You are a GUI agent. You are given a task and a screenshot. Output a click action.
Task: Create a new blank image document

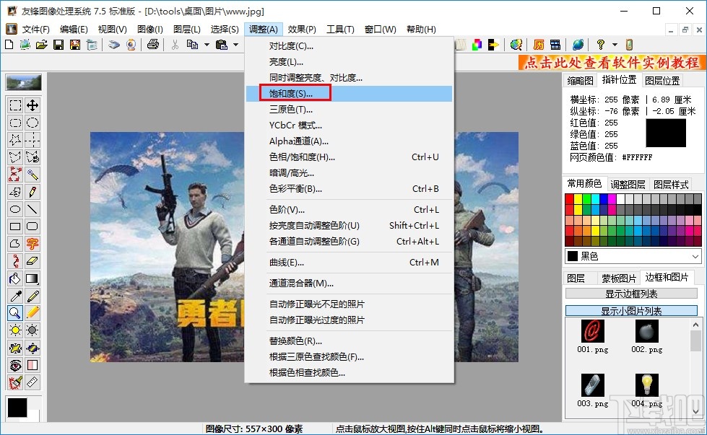pyautogui.click(x=9, y=45)
